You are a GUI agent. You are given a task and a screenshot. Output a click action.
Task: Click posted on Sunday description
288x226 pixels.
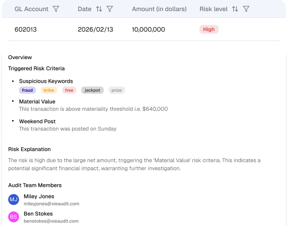(68, 129)
